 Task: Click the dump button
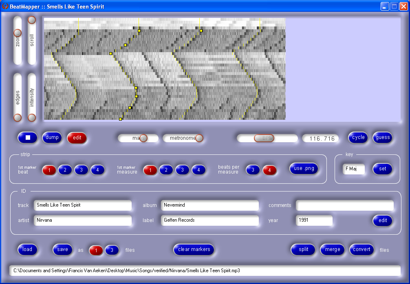[x=52, y=138]
